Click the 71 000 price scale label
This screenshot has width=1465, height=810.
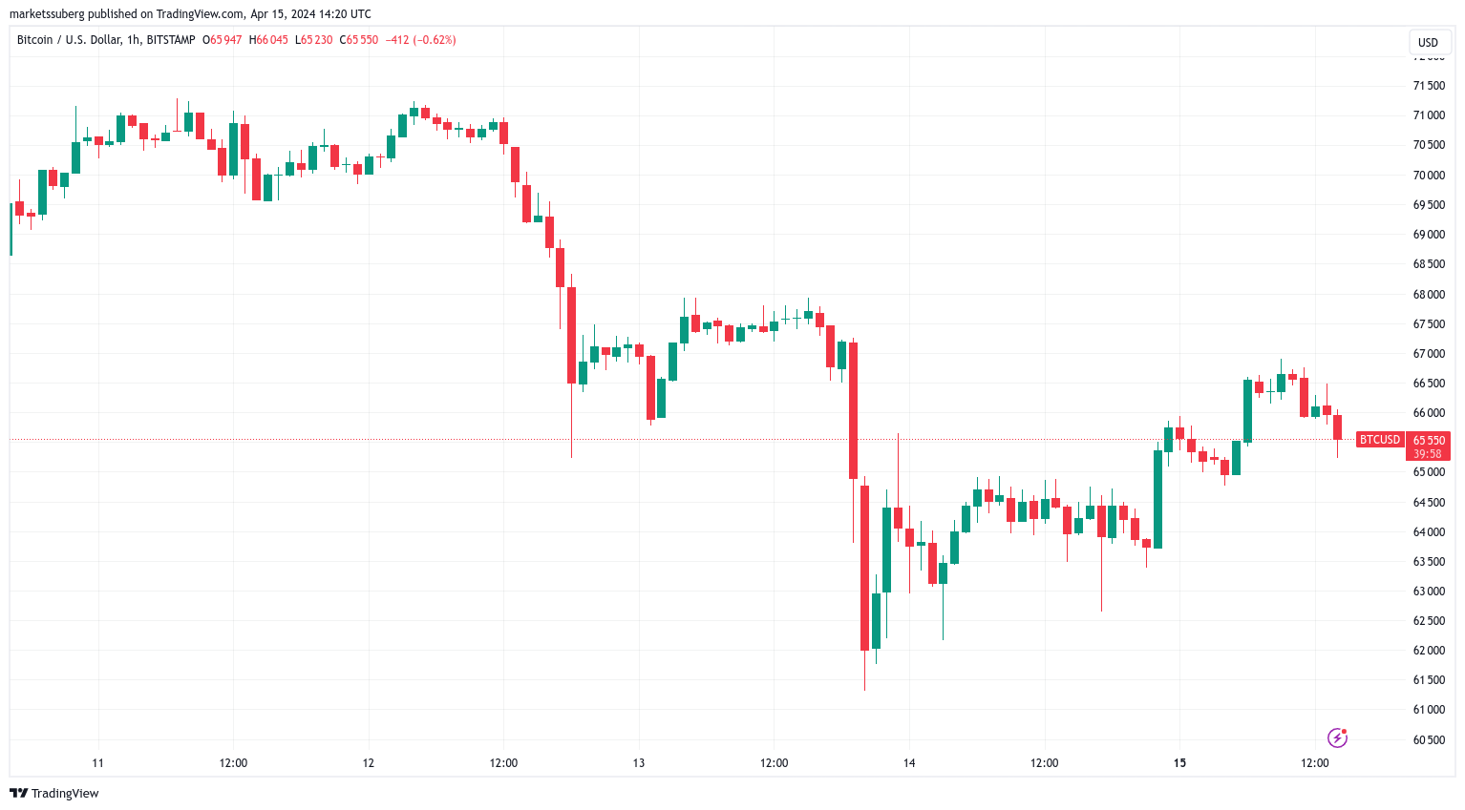point(1429,115)
